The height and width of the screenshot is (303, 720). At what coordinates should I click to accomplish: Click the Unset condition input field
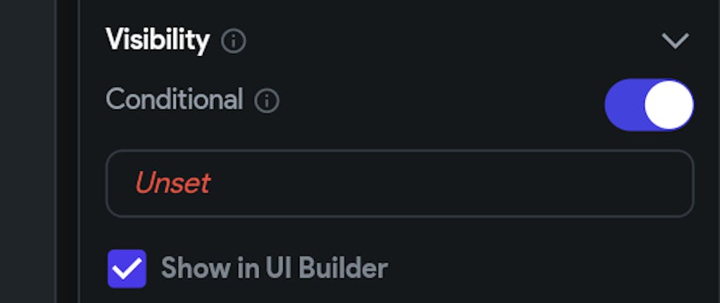coord(400,183)
